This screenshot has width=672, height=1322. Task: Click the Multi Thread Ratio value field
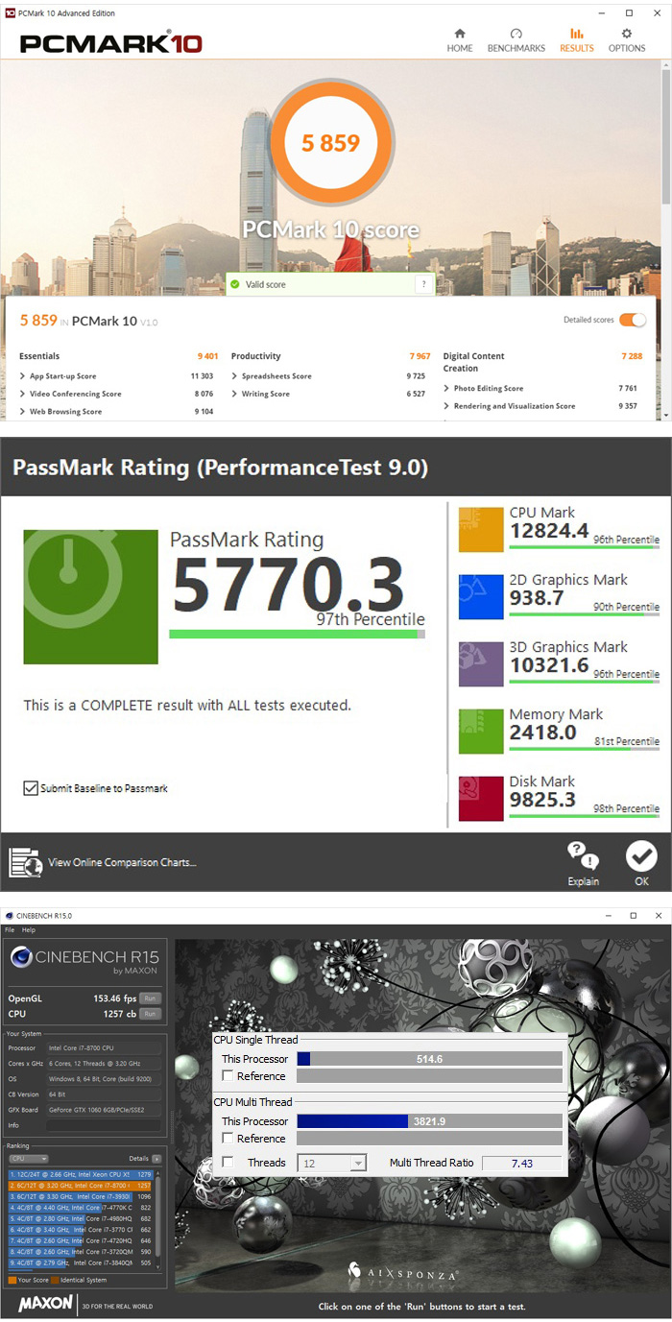tap(521, 1163)
